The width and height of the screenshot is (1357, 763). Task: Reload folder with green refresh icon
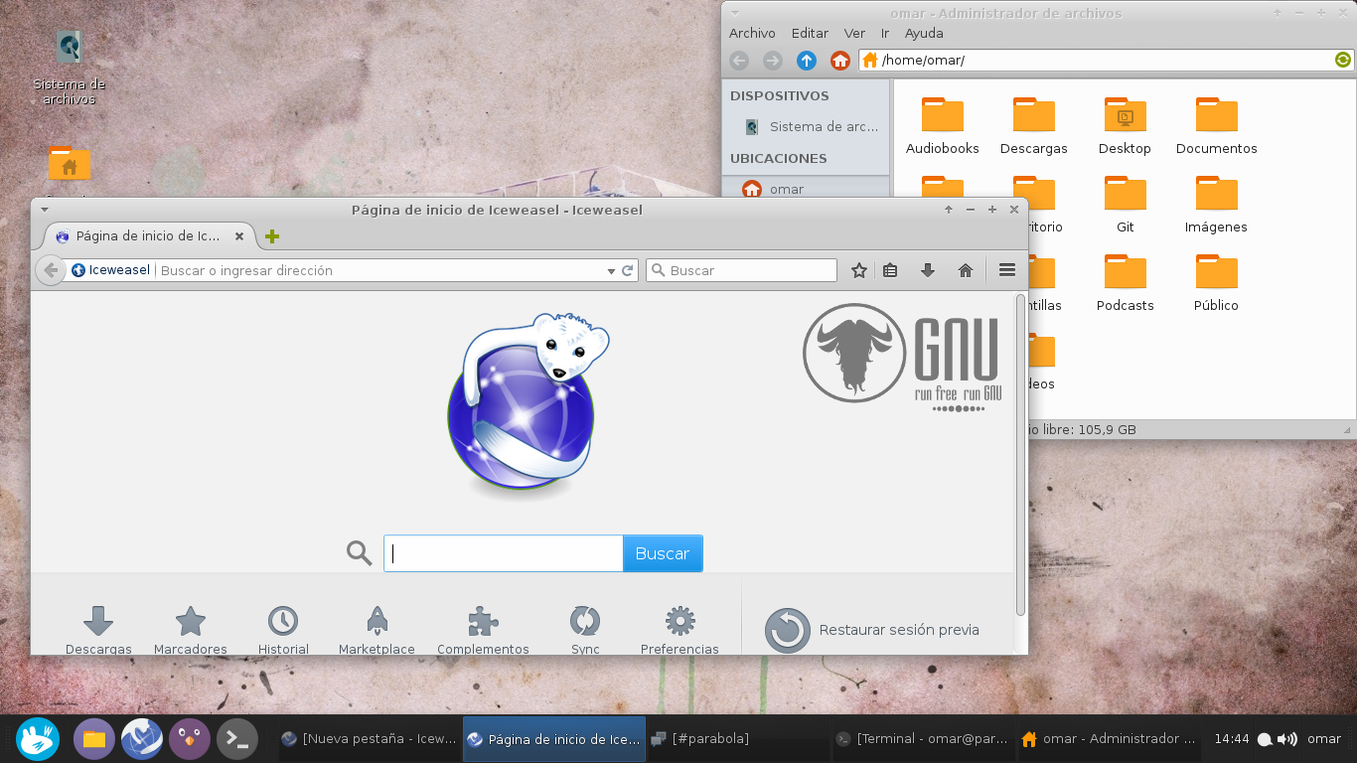[1343, 61]
